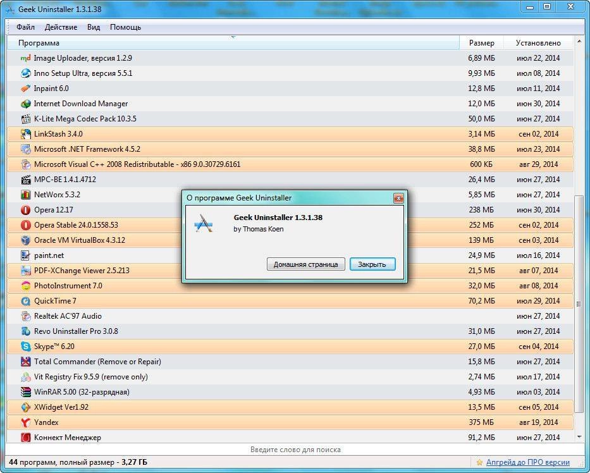The width and height of the screenshot is (590, 473).
Task: Click the Image Uploader program icon
Action: [x=25, y=58]
